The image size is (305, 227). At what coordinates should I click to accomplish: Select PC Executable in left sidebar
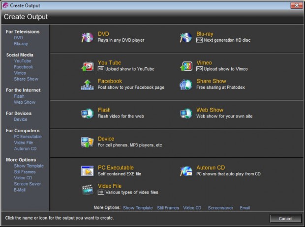pos(28,137)
